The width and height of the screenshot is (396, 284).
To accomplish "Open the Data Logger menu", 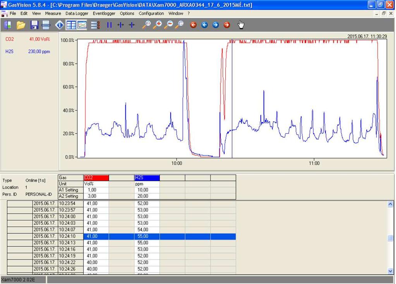I will pos(77,14).
